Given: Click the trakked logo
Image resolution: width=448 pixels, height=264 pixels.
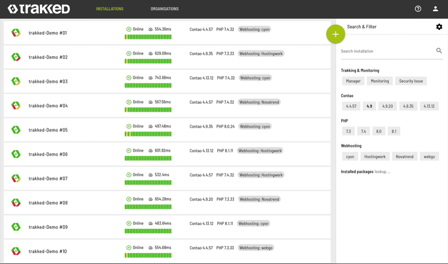Looking at the screenshot, I should coord(39,9).
